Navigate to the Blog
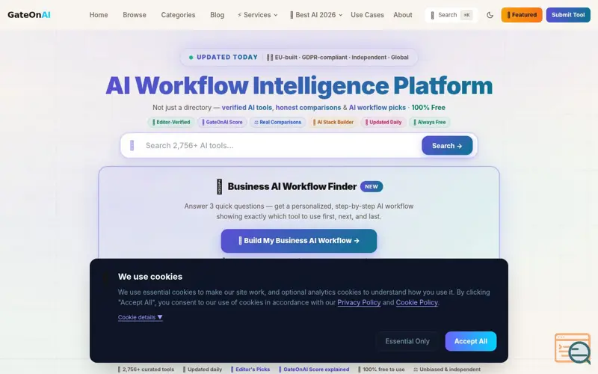The image size is (598, 374). click(217, 15)
